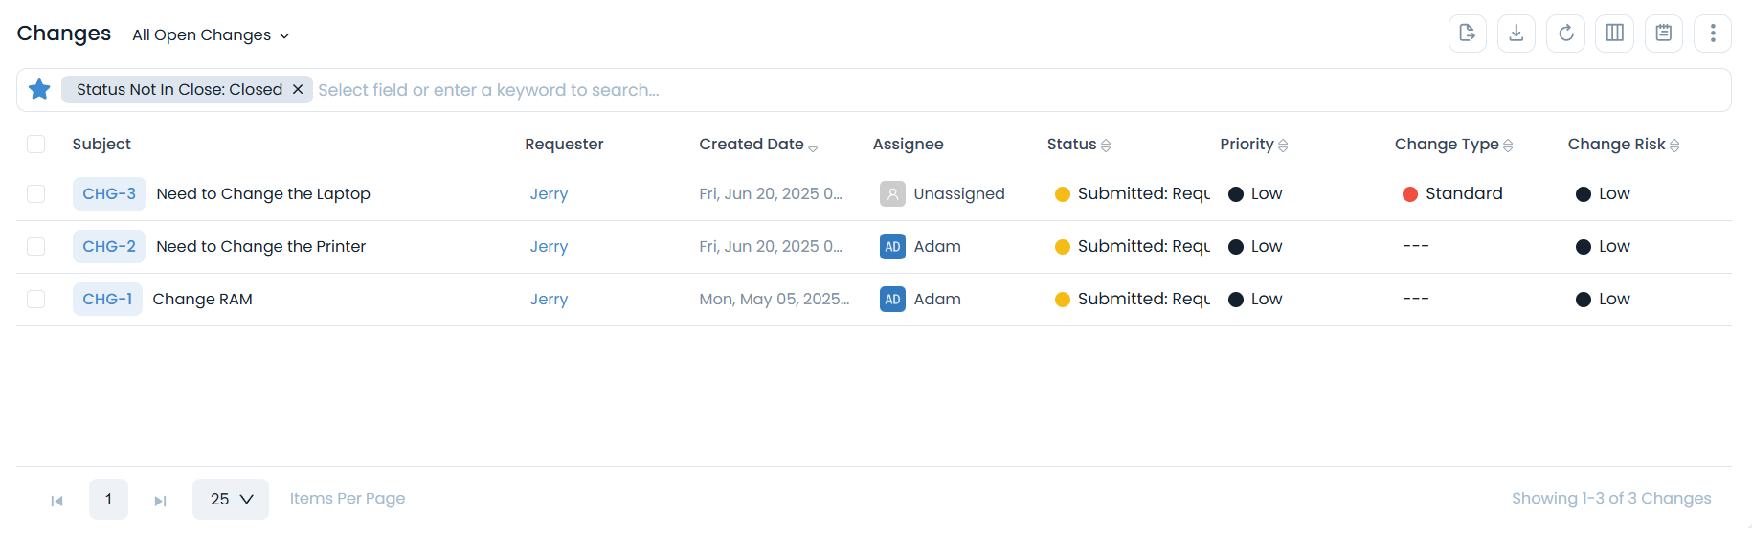Viewport: 1752px width, 560px height.
Task: Click the download icon button
Action: pos(1516,34)
